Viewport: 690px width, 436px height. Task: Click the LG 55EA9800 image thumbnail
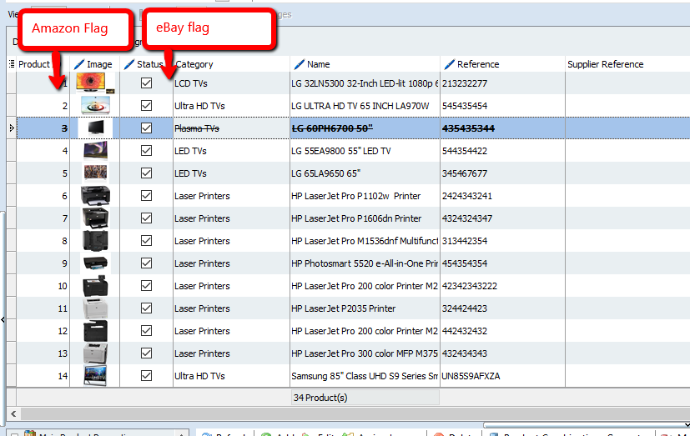click(95, 151)
